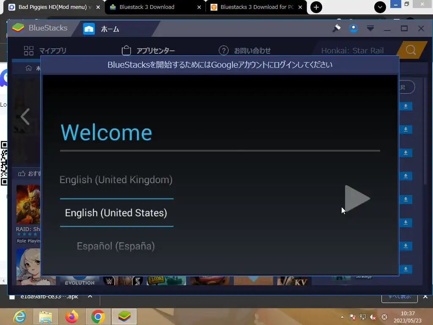The width and height of the screenshot is (433, 325).
Task: Open the お問い合わせ help tab
Action: pyautogui.click(x=245, y=51)
